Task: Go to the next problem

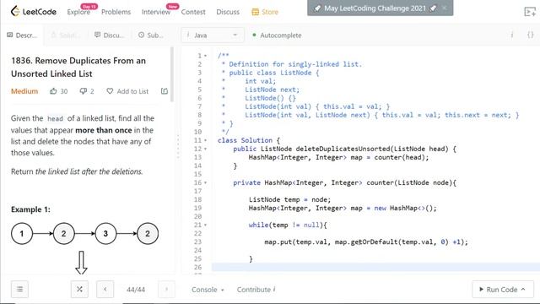Action: [x=166, y=289]
